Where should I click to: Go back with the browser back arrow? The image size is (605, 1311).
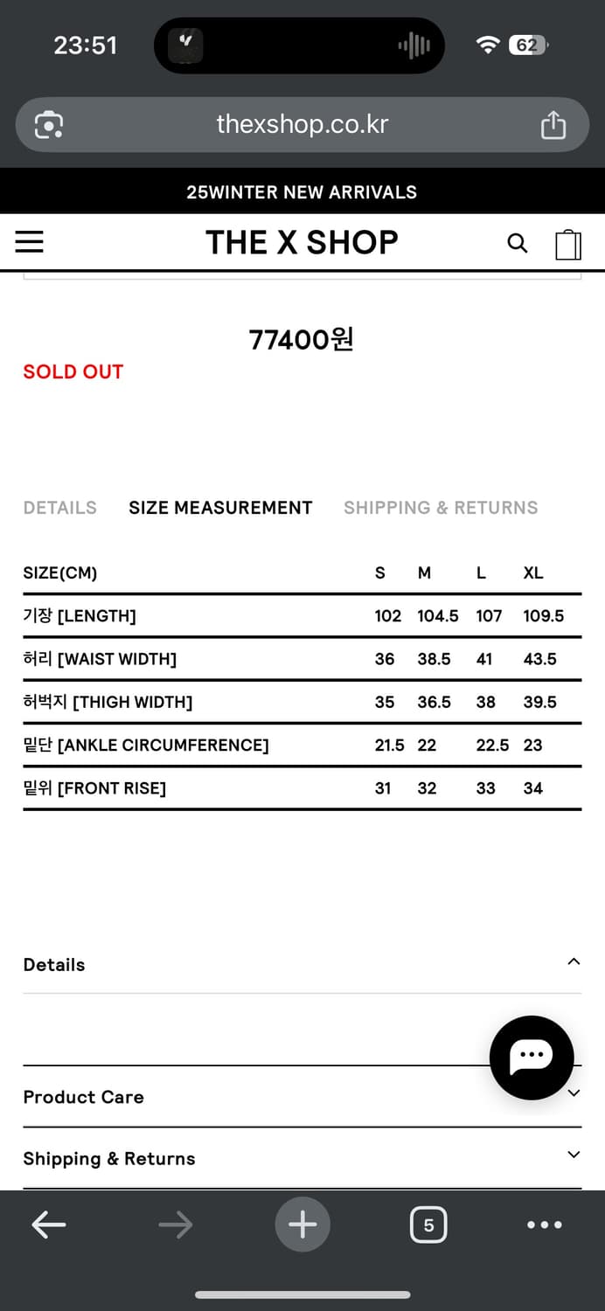tap(49, 1224)
